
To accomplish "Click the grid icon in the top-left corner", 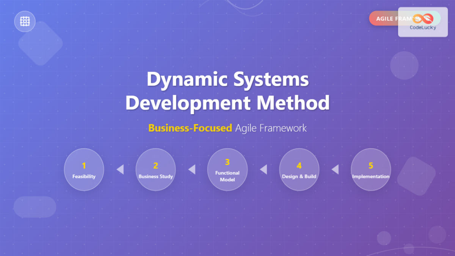I will point(24,21).
